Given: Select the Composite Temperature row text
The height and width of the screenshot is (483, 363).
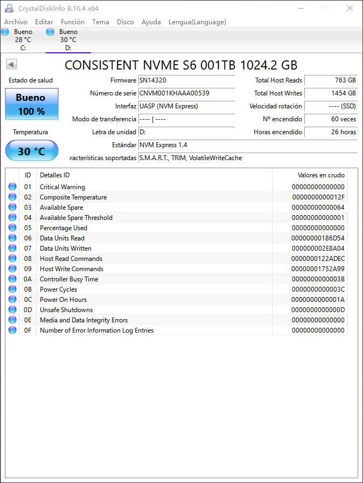Looking at the screenshot, I should 73,197.
